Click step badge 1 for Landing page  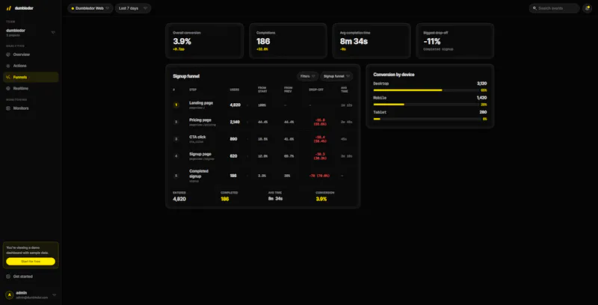[x=176, y=105]
